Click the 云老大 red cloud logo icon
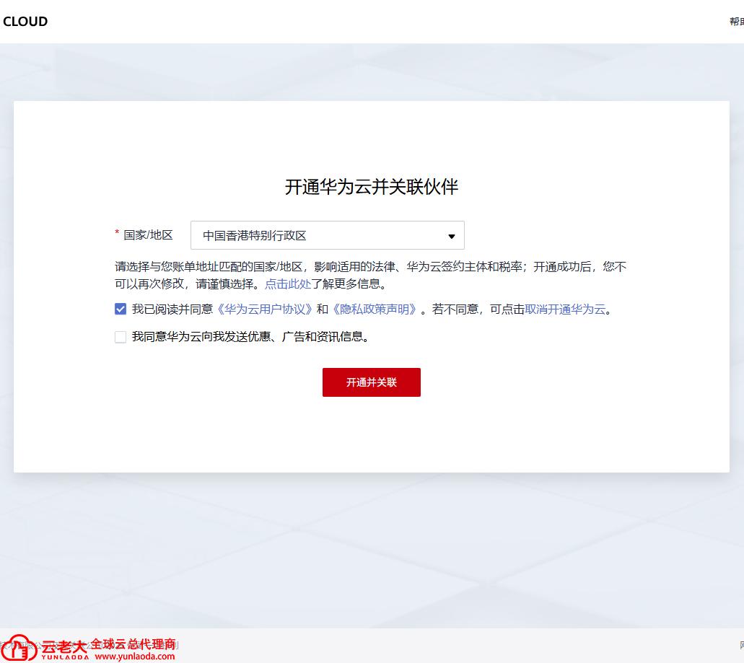 [x=20, y=649]
